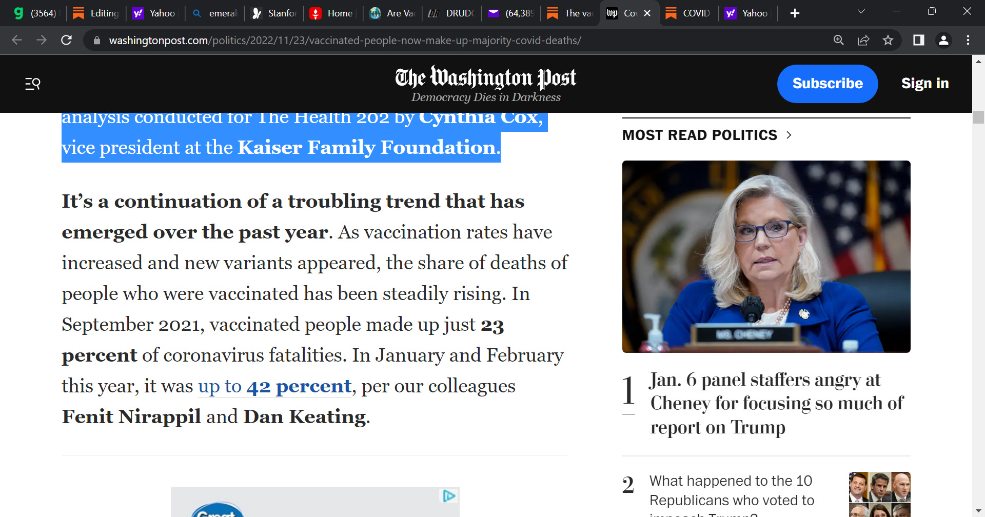Click the Sign in link
985x517 pixels.
(x=924, y=84)
